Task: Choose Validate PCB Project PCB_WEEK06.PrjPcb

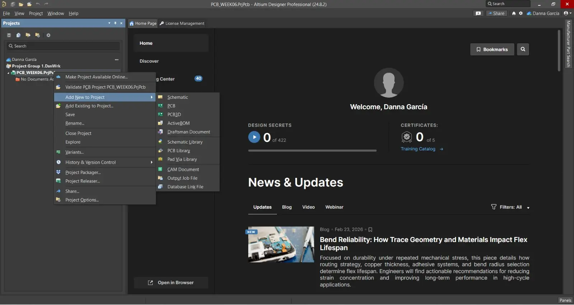Action: click(105, 87)
